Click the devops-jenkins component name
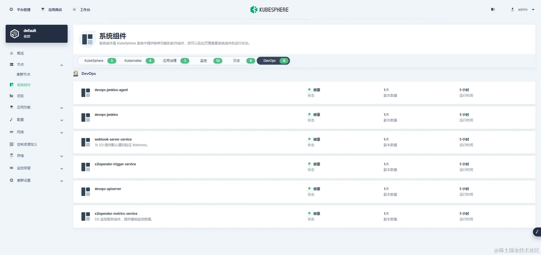The width and height of the screenshot is (541, 255). (x=106, y=115)
